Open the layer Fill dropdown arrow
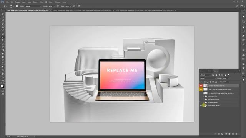 tap(228, 82)
